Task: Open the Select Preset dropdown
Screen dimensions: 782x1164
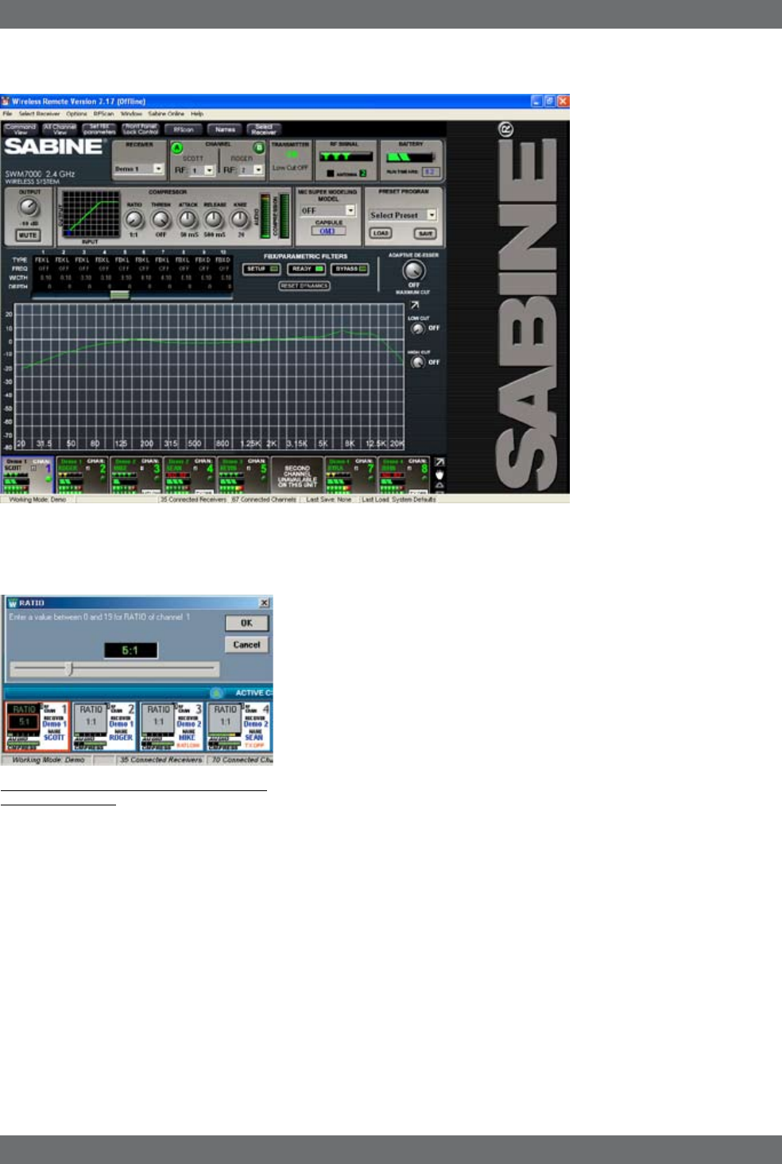Action: coord(403,215)
